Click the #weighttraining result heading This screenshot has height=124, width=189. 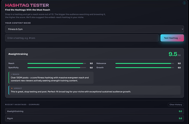click(18, 54)
